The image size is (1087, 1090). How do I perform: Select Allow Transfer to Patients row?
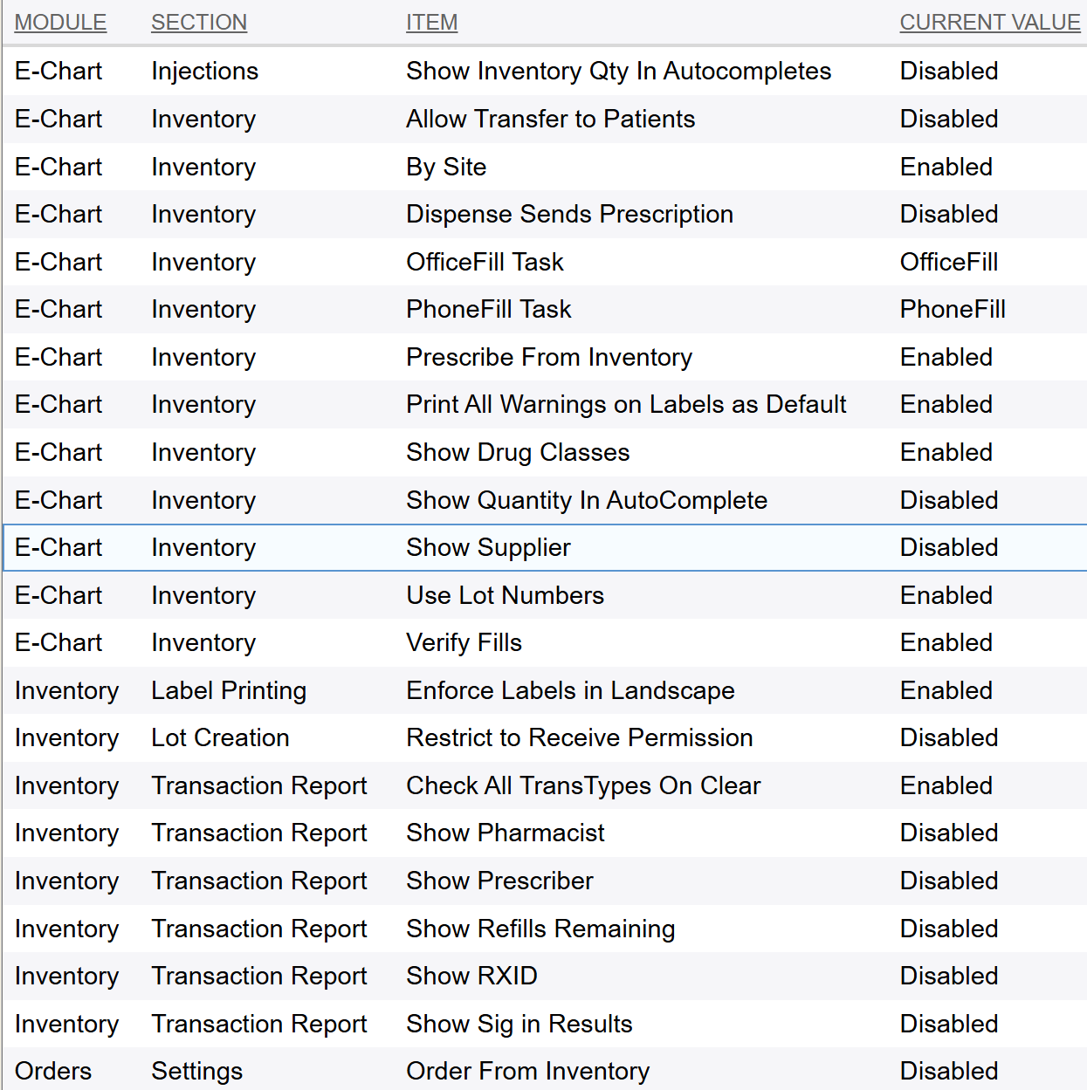[x=550, y=120]
